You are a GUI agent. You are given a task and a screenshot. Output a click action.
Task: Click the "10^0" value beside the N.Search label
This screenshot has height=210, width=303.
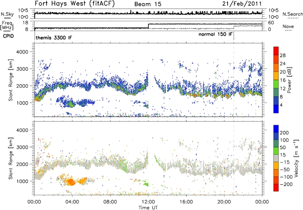(x=273, y=17)
